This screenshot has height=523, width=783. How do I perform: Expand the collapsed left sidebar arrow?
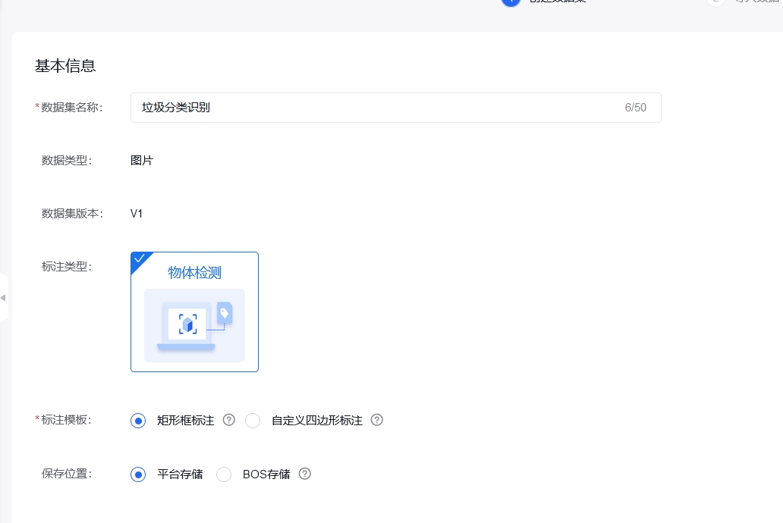tap(4, 298)
